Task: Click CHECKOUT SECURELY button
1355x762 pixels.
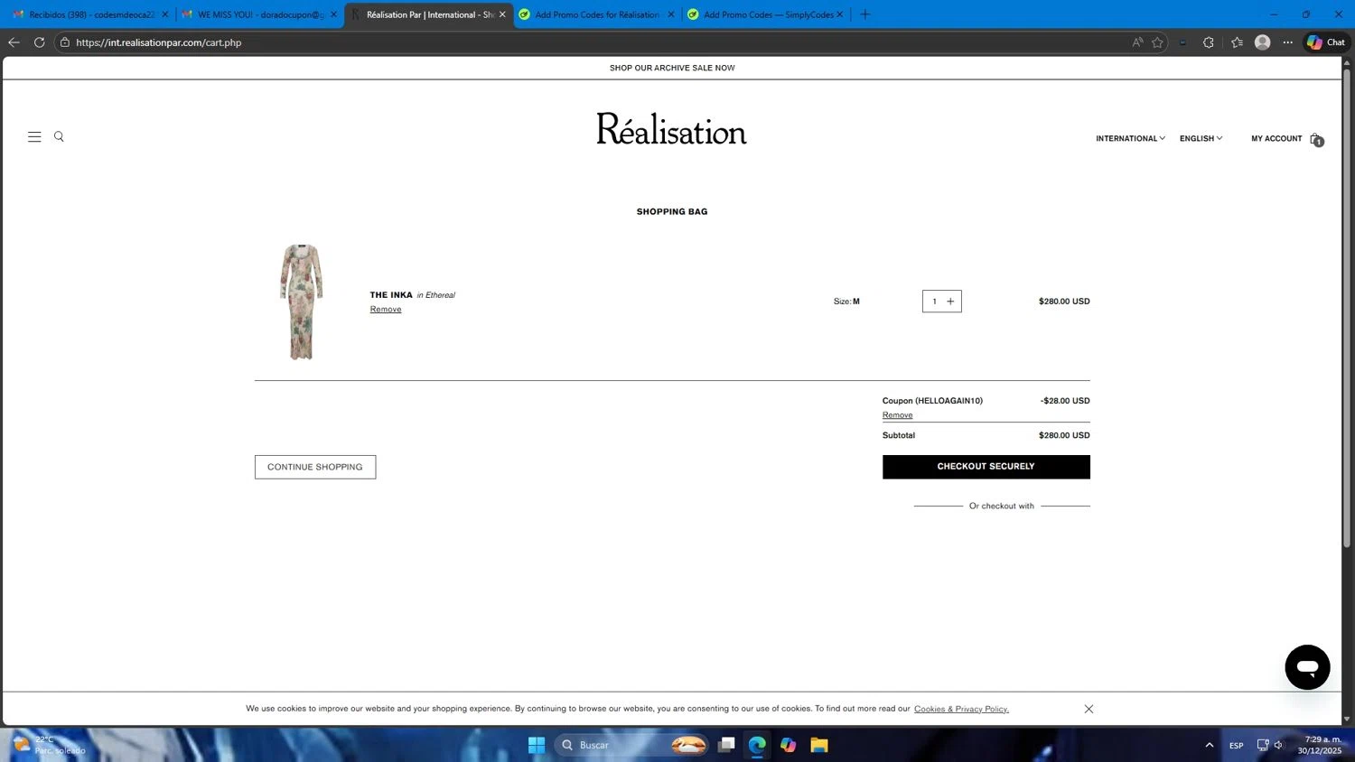Action: coord(986,467)
